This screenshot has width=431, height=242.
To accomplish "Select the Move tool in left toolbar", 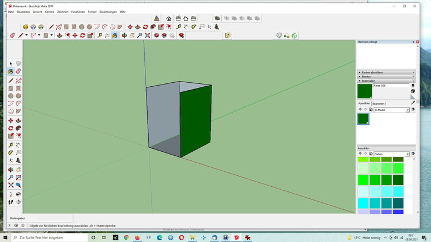I will pos(10,120).
